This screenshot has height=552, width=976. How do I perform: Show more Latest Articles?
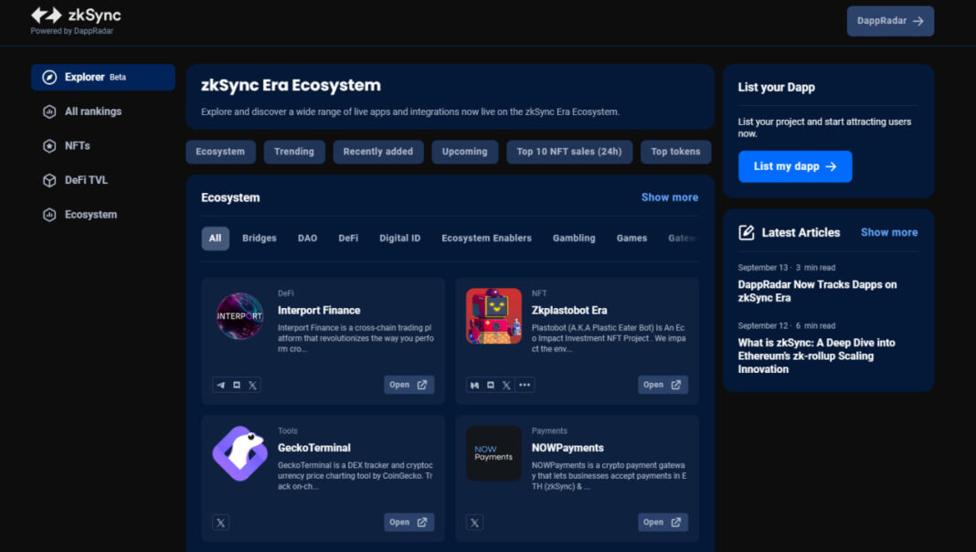pos(888,232)
